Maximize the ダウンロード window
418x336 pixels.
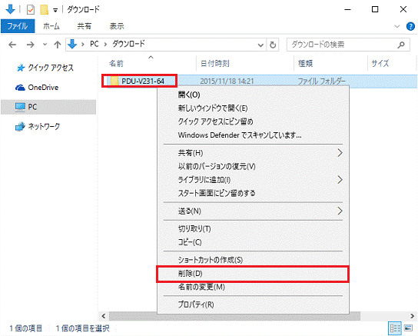375,9
